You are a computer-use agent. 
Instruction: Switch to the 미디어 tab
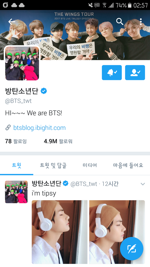click(90, 165)
